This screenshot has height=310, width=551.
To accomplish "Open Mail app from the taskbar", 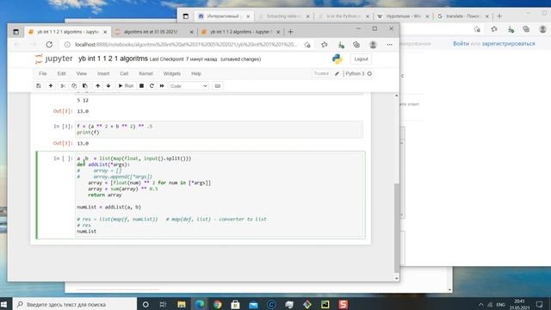I will (253, 304).
